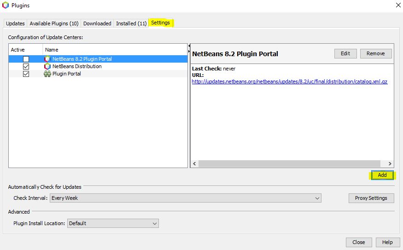Click the scroll left arrow in details pane

[194, 163]
